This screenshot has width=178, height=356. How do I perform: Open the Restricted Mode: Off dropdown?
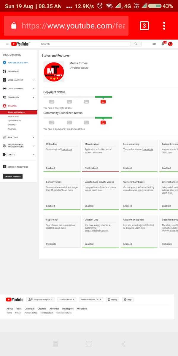coord(91,300)
